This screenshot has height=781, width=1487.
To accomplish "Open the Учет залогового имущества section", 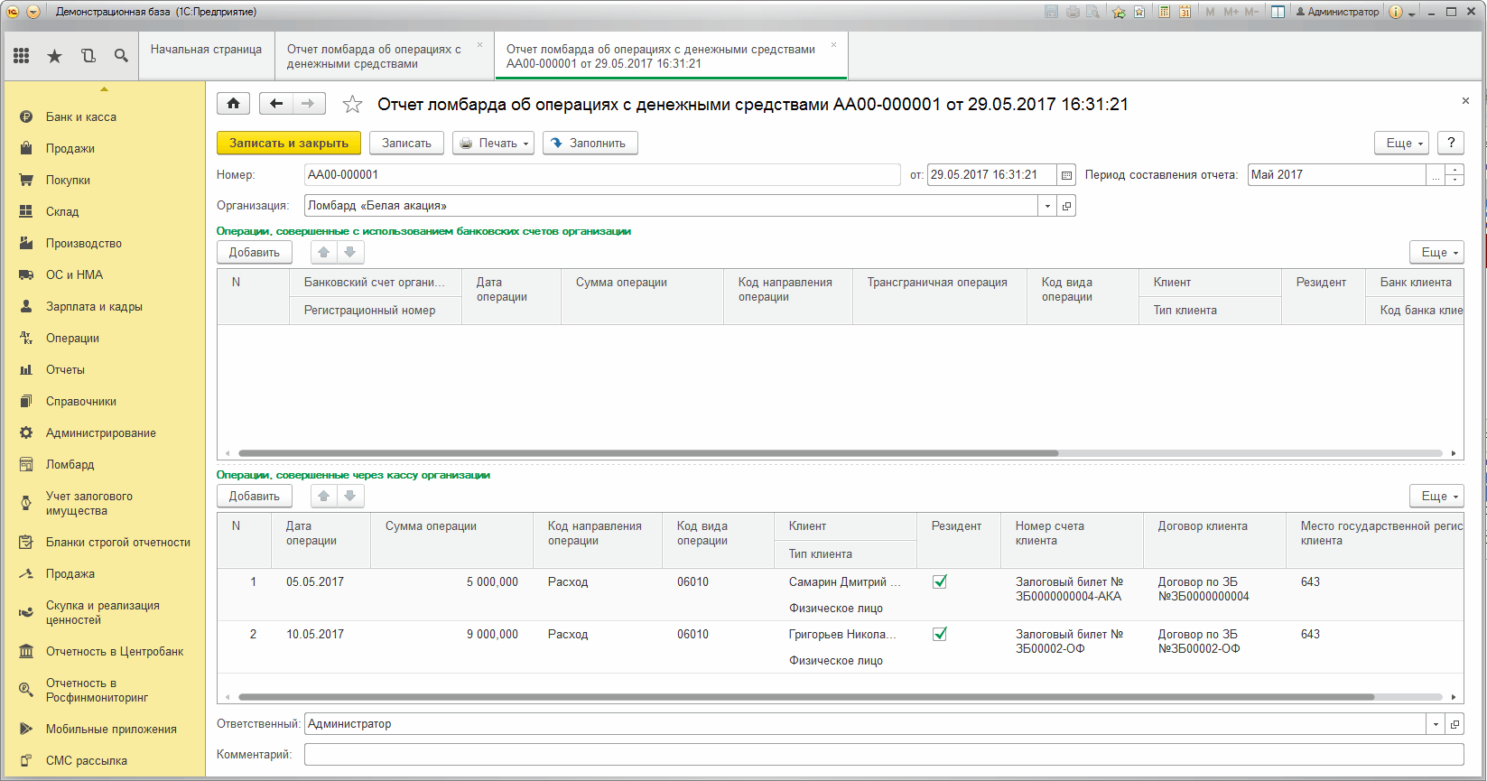I will click(x=89, y=504).
